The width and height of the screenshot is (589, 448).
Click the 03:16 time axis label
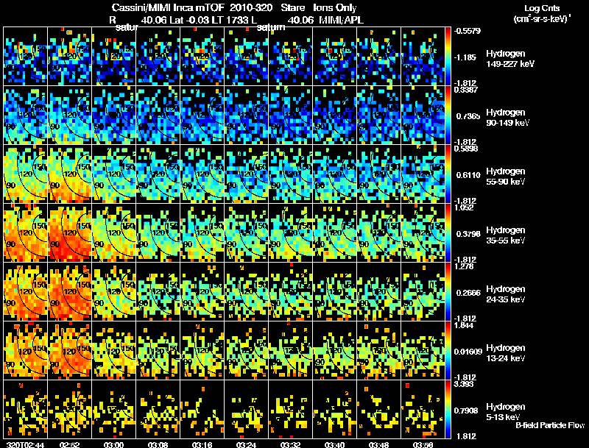202,445
